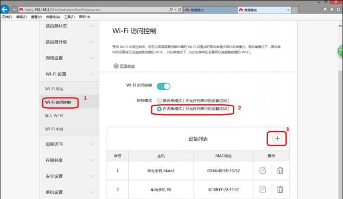Click the page help question icon
The height and width of the screenshot is (199, 343).
116,66
